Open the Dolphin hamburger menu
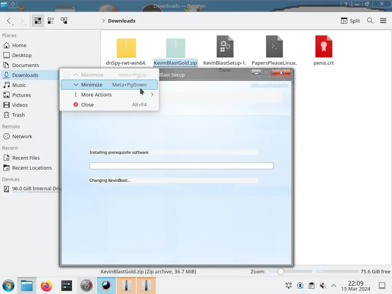The height and width of the screenshot is (294, 392). [x=383, y=21]
